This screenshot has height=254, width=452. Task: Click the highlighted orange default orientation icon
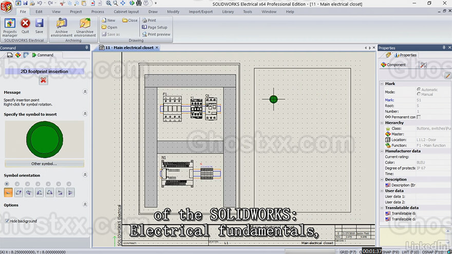pyautogui.click(x=8, y=192)
